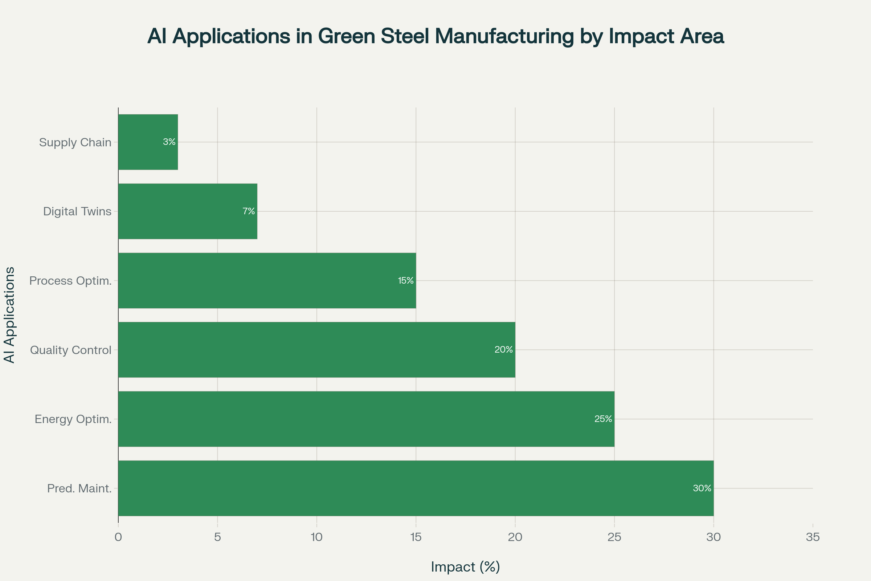Click the 3% data label
This screenshot has width=871, height=581.
pos(169,142)
